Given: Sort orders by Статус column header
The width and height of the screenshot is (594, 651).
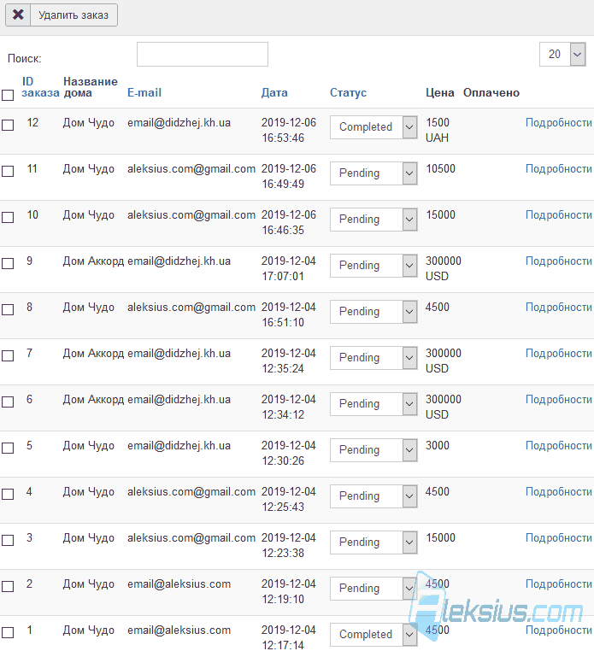Looking at the screenshot, I should 348,92.
